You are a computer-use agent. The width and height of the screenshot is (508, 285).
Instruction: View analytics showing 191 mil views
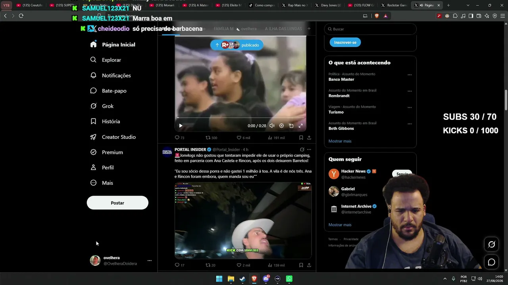276,138
